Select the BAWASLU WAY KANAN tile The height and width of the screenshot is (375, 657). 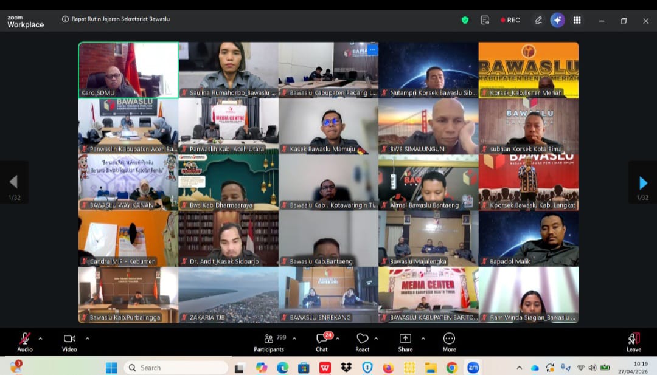[x=128, y=182]
